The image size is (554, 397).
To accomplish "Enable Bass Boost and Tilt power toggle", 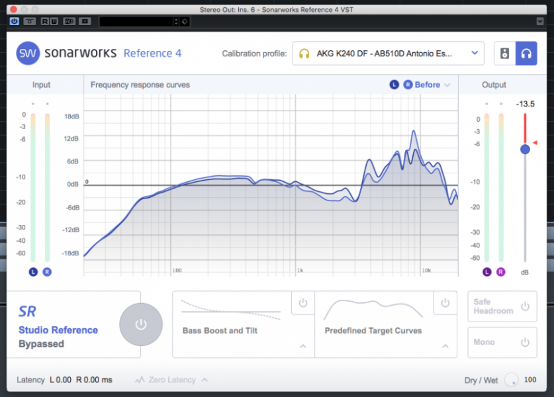I will tap(302, 302).
